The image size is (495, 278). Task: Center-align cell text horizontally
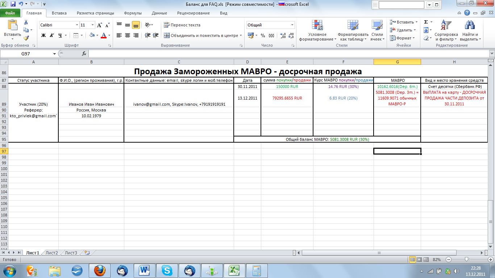(128, 35)
